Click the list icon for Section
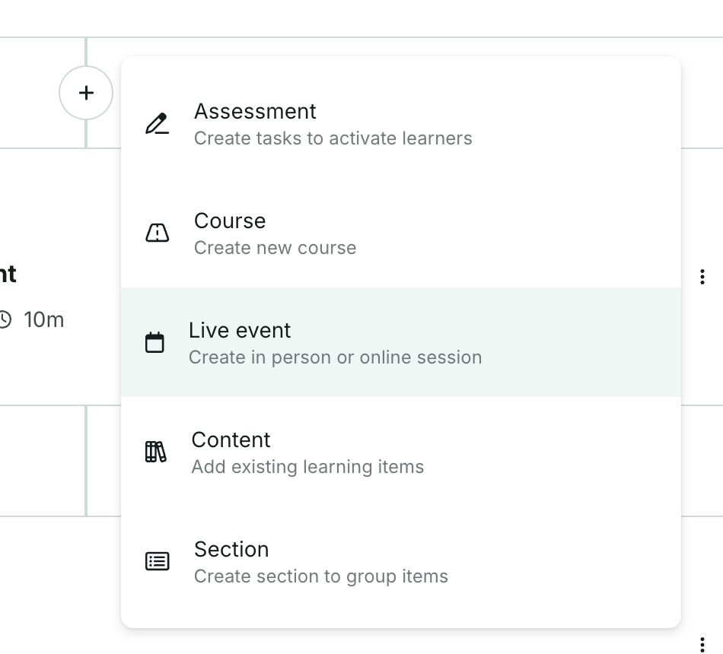 [157, 561]
